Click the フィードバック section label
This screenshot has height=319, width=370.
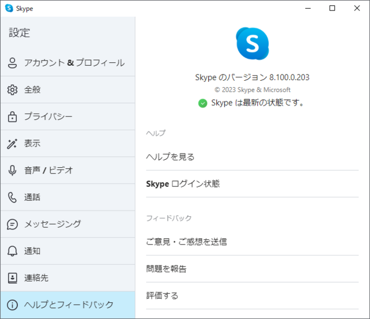tap(169, 218)
